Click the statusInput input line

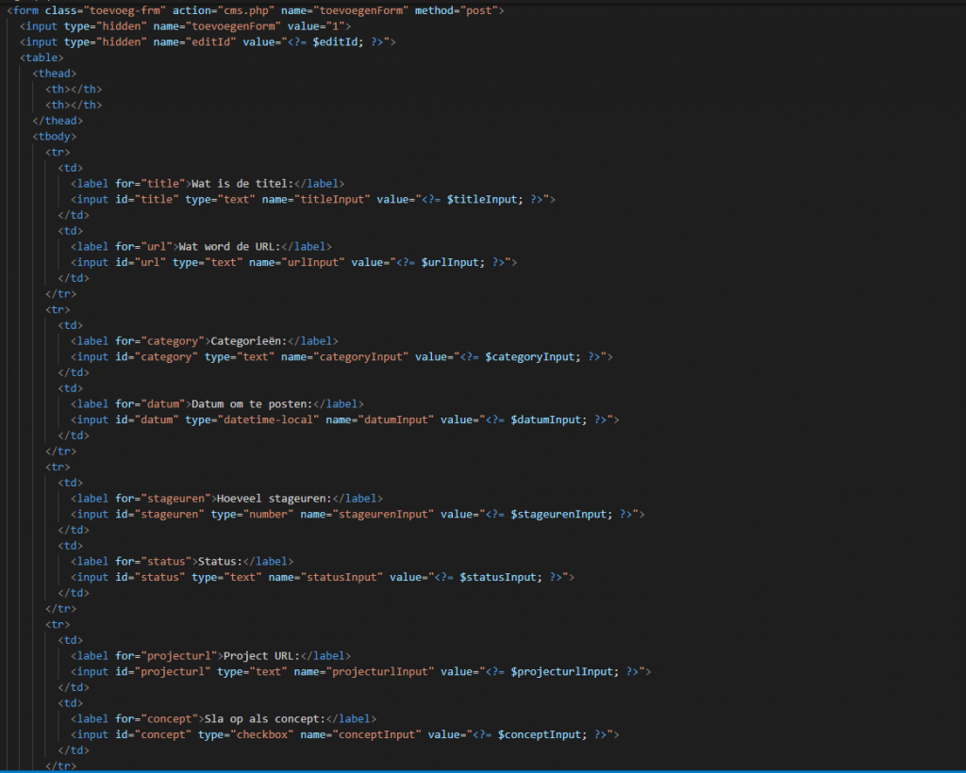(x=321, y=577)
